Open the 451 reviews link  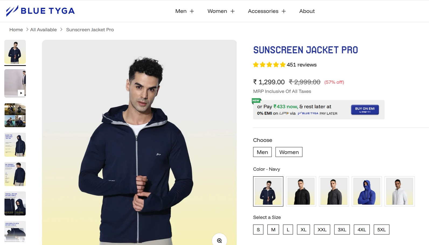point(302,65)
